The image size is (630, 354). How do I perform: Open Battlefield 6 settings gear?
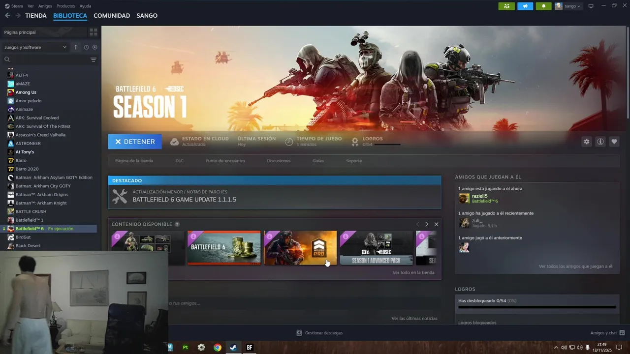tap(586, 142)
